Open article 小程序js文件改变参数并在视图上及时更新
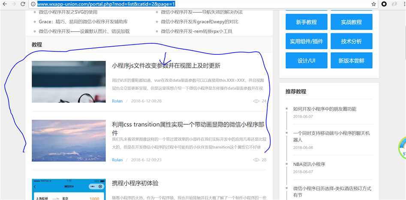Viewport: 406px width, 200px height. coord(166,66)
